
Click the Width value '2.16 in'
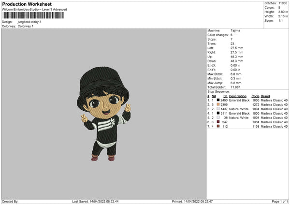[283, 16]
